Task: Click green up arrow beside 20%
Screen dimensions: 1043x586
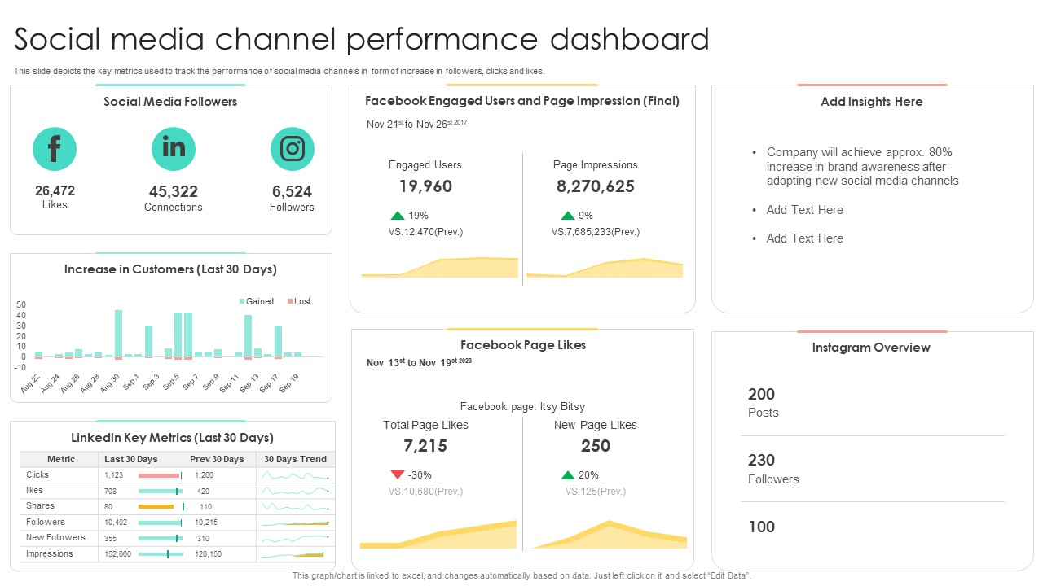Action: tap(567, 474)
